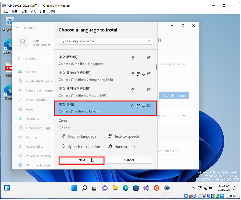Screen dimensions: 241x200
Task: Open taskbar Search
Action: point(84,188)
